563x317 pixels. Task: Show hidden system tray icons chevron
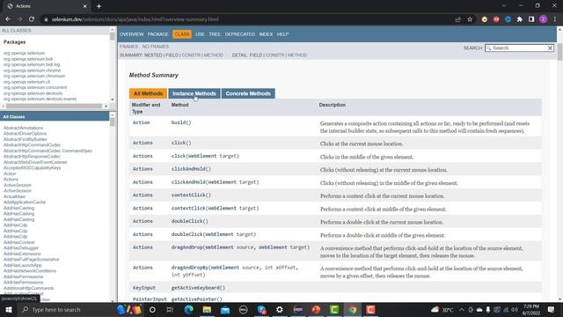461,309
